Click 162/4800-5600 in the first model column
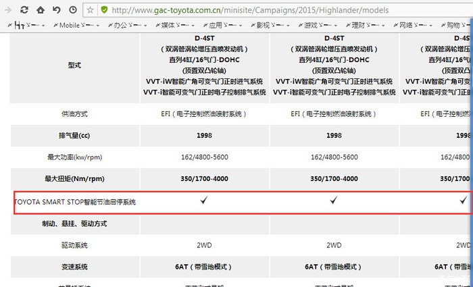 [x=204, y=157]
